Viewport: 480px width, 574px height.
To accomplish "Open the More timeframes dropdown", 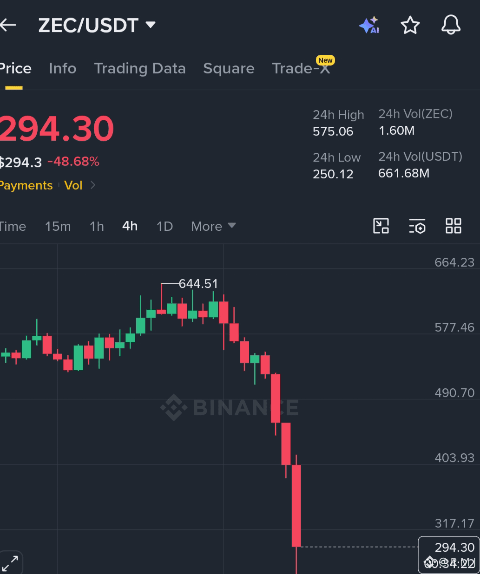I will [x=213, y=227].
